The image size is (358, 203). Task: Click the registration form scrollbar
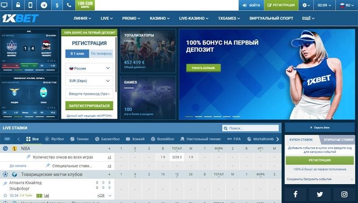[x=116, y=65]
